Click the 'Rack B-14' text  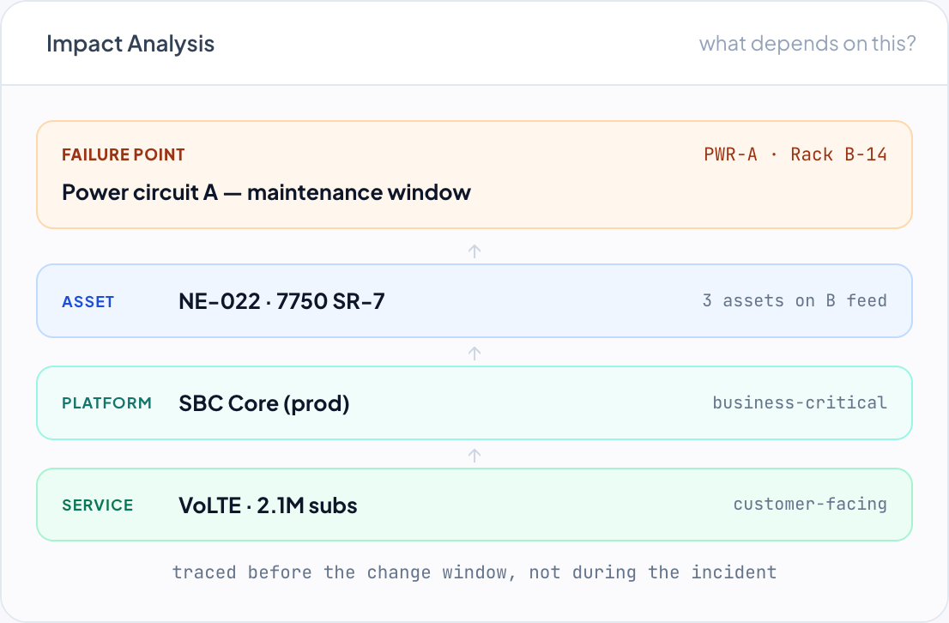839,154
